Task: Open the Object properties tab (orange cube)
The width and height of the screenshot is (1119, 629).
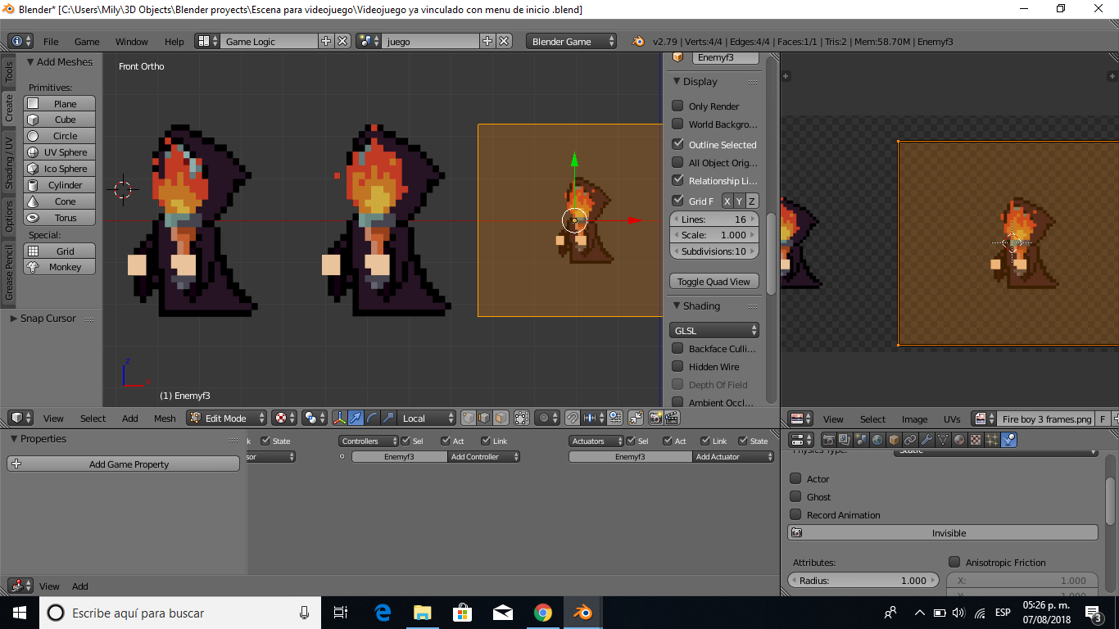Action: pos(894,440)
